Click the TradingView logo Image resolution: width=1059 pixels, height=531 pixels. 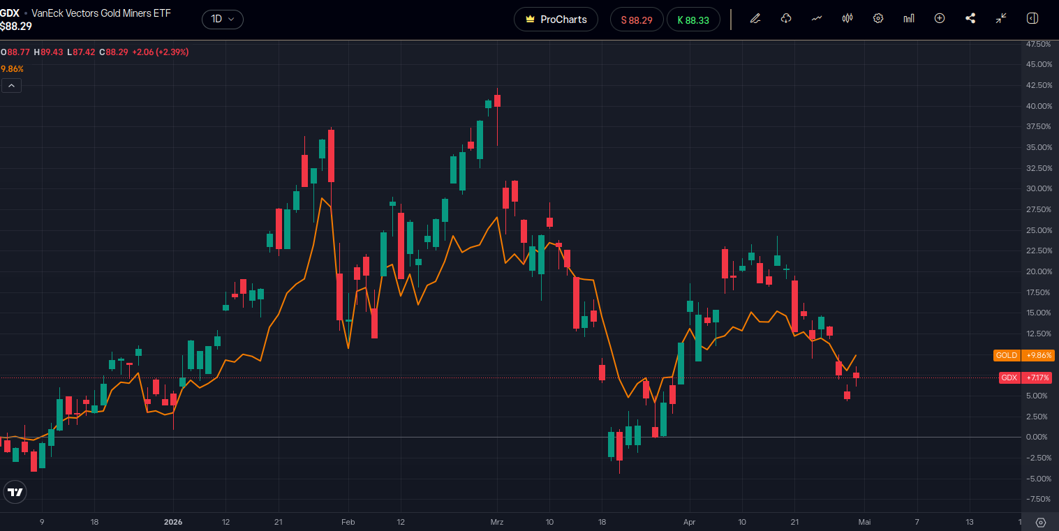pos(14,492)
